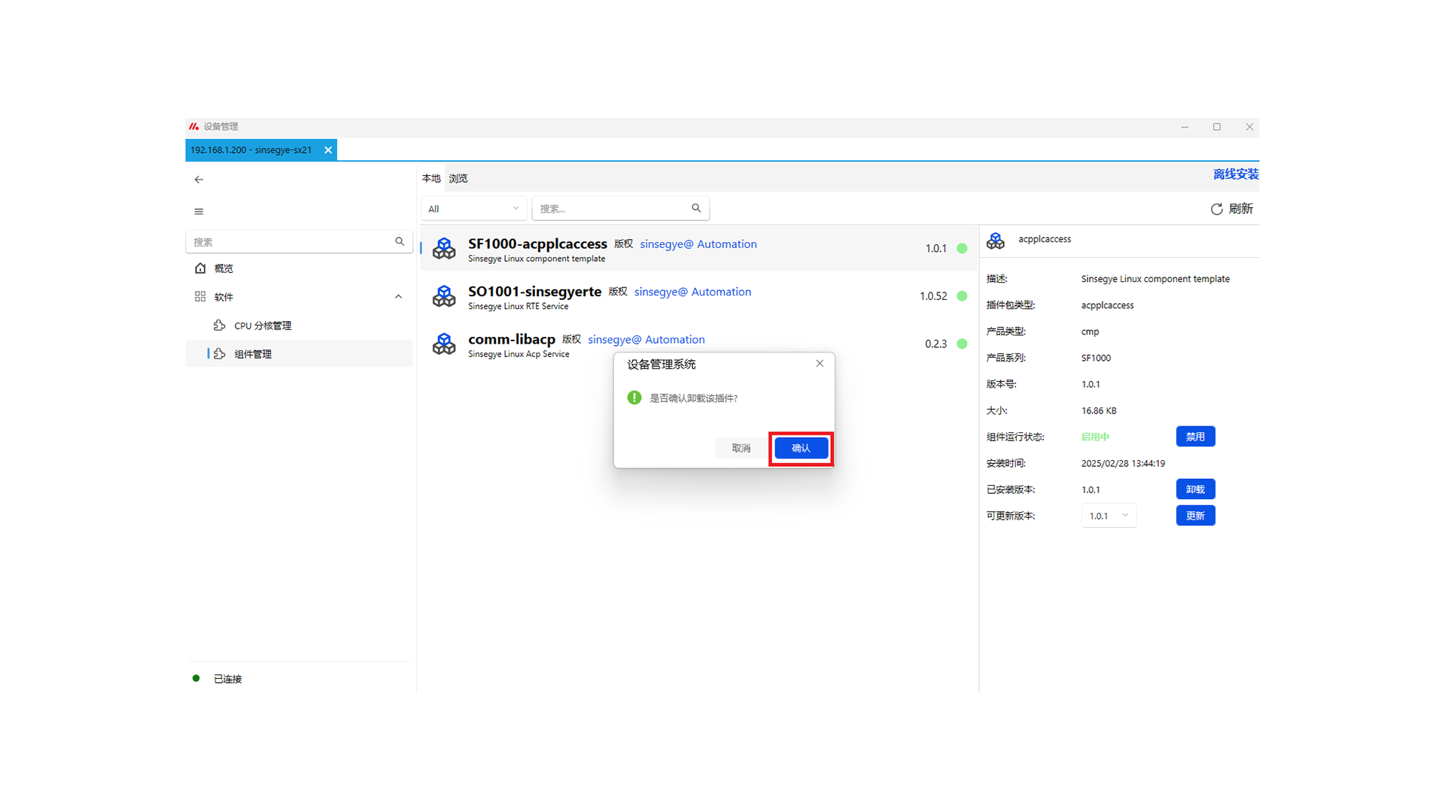Focus the sidebar 搜索 input field
Screen dimensions: 1445x812
(x=299, y=241)
